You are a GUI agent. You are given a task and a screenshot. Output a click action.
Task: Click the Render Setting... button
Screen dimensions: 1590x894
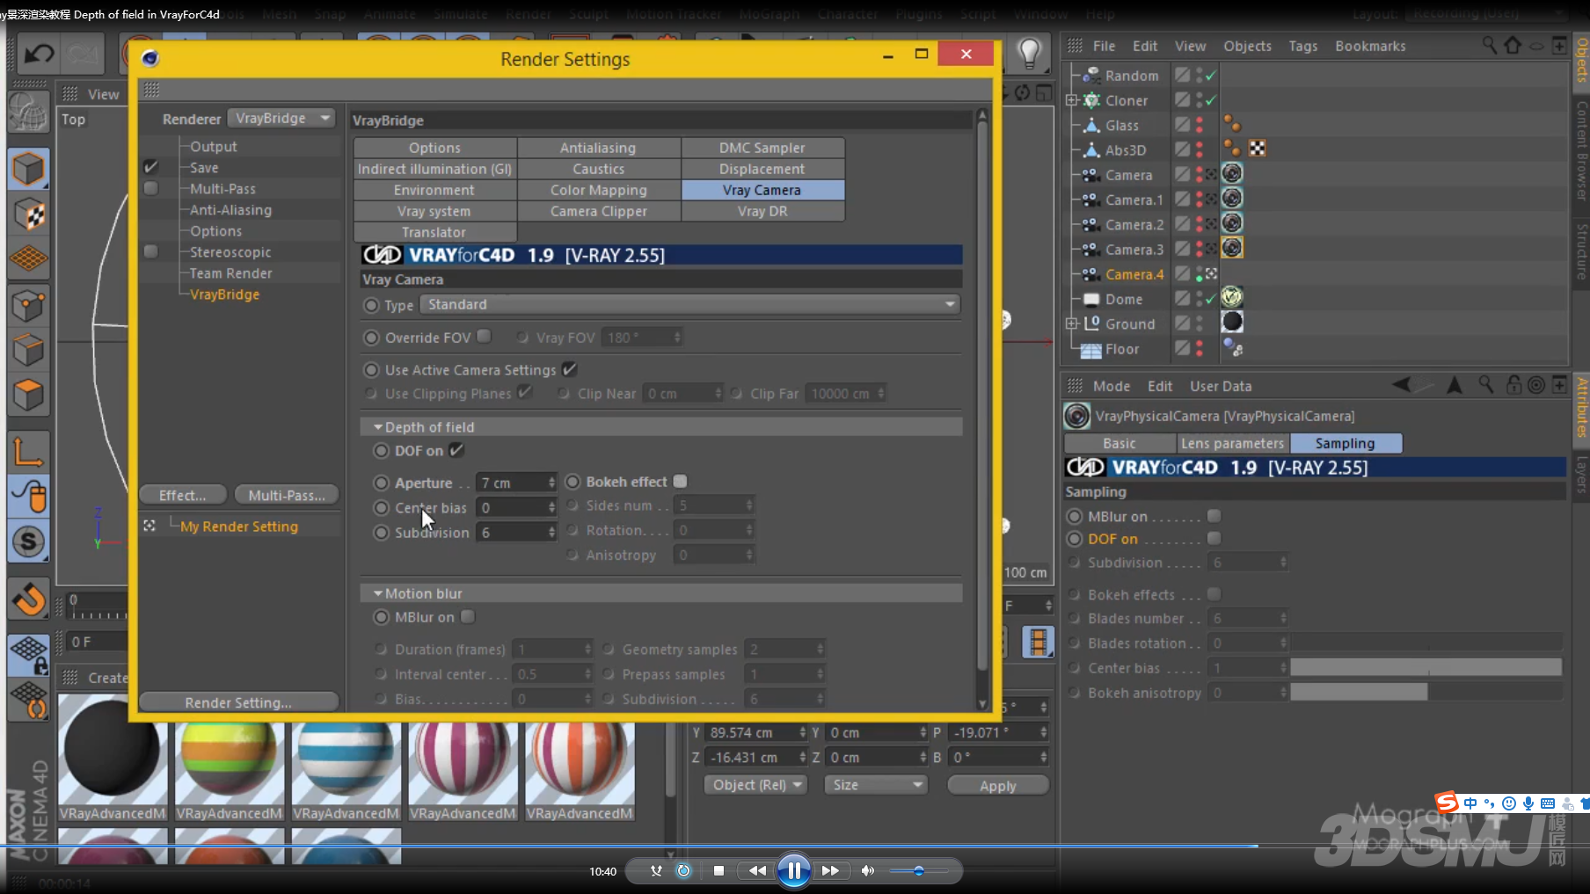point(238,702)
